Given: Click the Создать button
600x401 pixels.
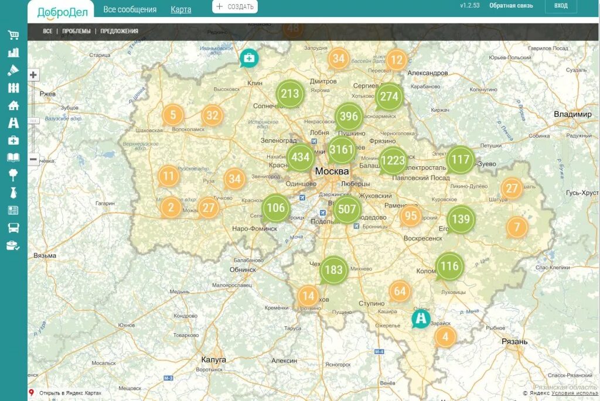Looking at the screenshot, I should (x=235, y=6).
